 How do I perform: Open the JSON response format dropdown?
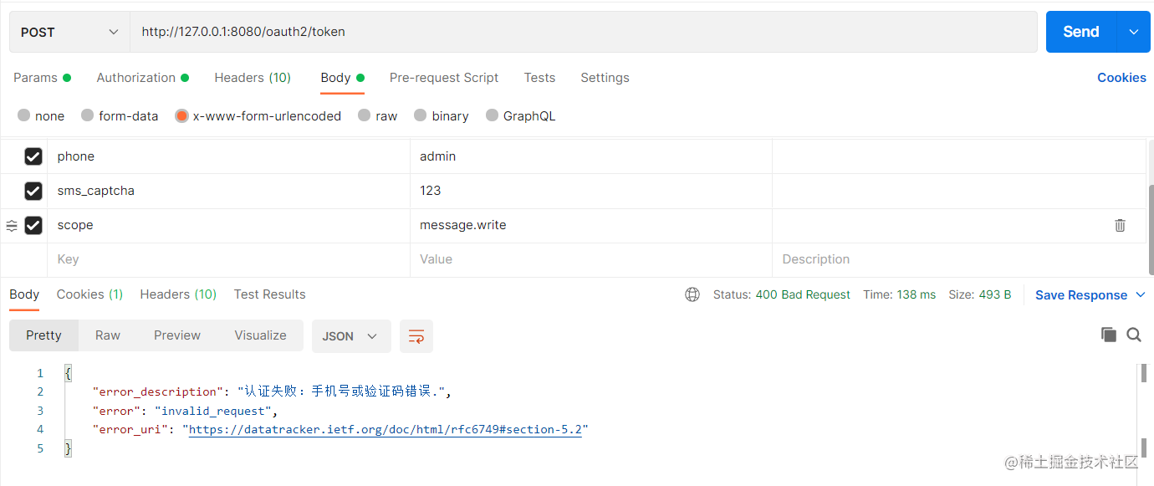(350, 335)
